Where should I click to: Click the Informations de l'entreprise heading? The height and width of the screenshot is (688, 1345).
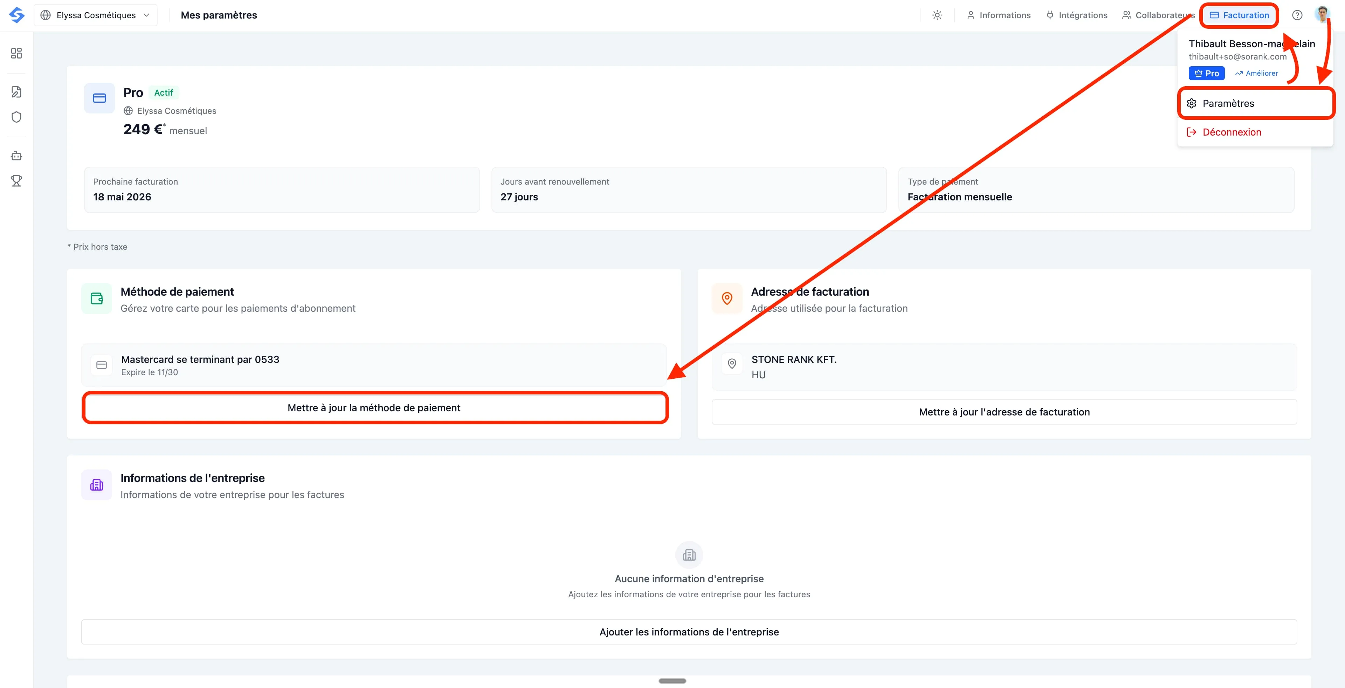pyautogui.click(x=192, y=478)
